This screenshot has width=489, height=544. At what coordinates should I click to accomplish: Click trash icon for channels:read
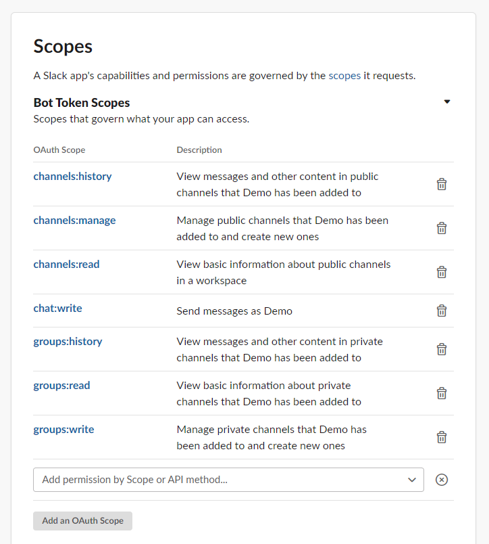point(442,272)
